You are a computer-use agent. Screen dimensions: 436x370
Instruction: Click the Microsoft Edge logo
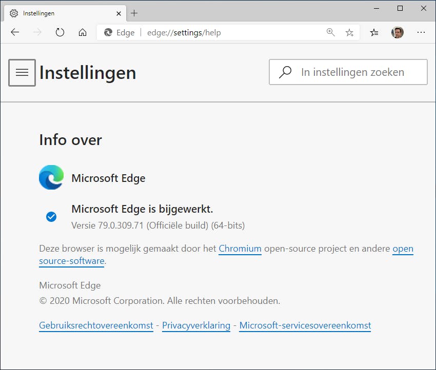pos(51,178)
